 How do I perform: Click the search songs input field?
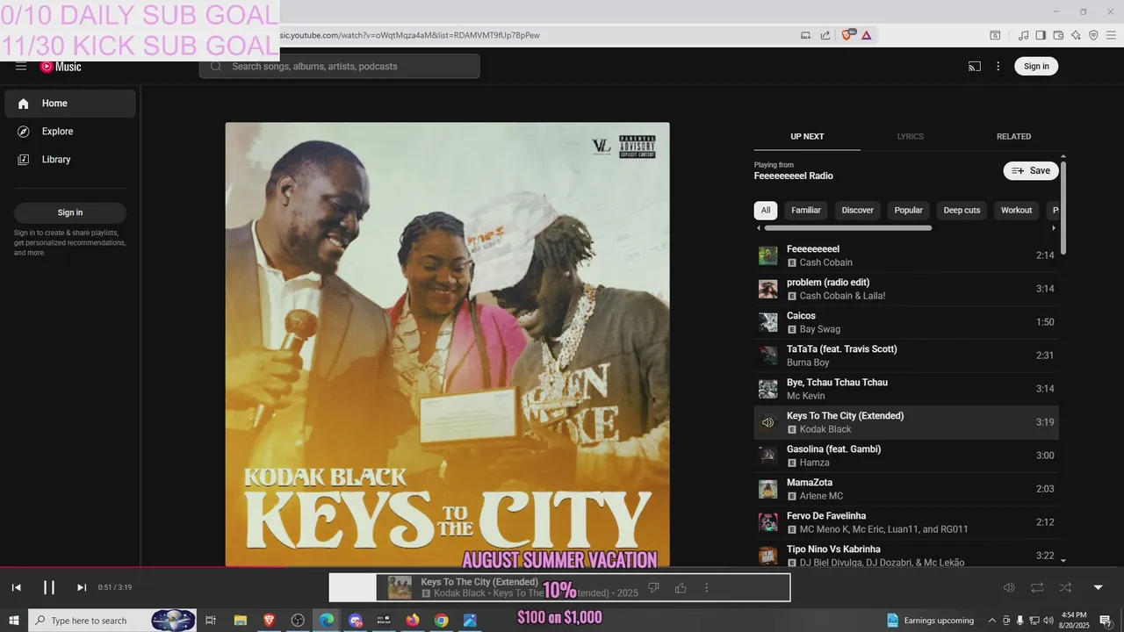coord(339,67)
